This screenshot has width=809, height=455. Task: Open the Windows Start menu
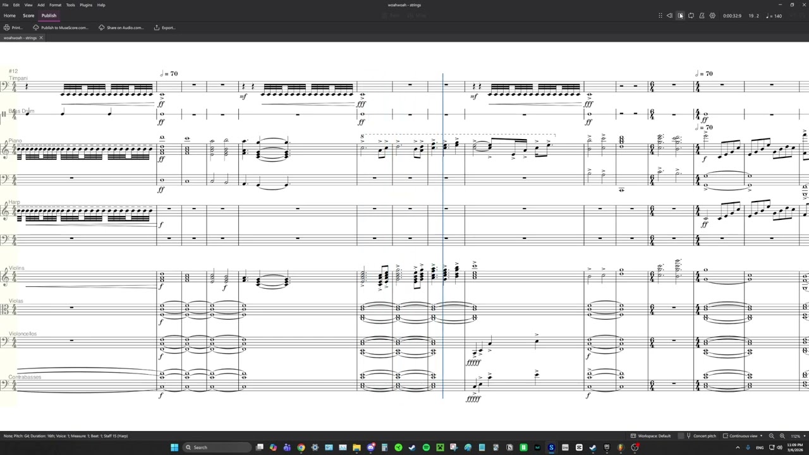coord(174,447)
